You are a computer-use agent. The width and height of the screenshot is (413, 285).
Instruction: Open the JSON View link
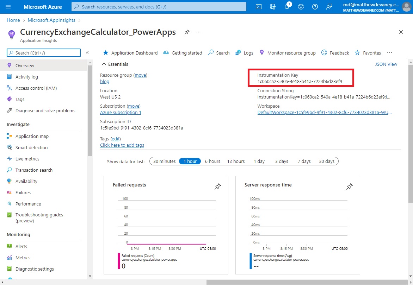click(x=386, y=64)
